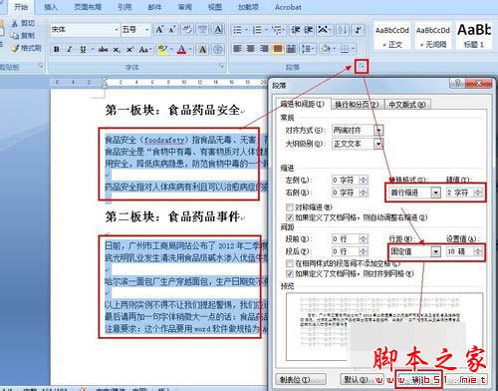Open the font color dropdown arrow
Image resolution: width=498 pixels, height=391 pixels.
(x=190, y=50)
